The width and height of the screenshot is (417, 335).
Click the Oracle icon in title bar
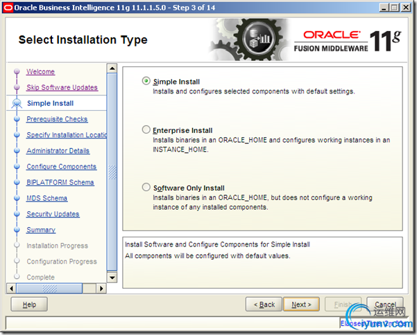8,8
